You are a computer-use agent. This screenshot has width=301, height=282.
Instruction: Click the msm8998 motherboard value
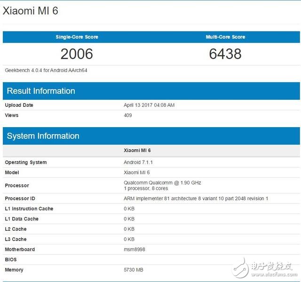tap(134, 250)
